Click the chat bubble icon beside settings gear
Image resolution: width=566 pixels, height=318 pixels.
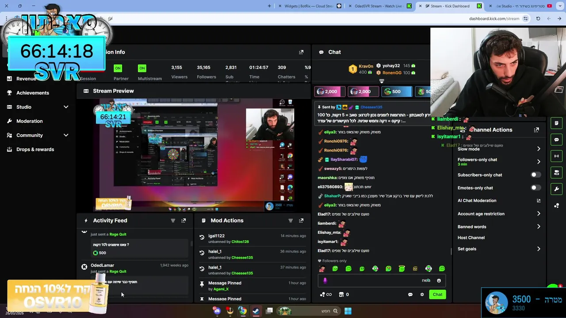click(410, 295)
